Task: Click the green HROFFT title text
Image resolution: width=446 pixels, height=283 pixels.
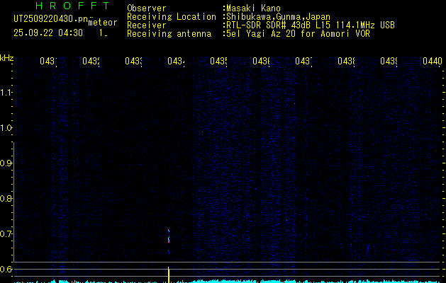Action: pyautogui.click(x=73, y=6)
